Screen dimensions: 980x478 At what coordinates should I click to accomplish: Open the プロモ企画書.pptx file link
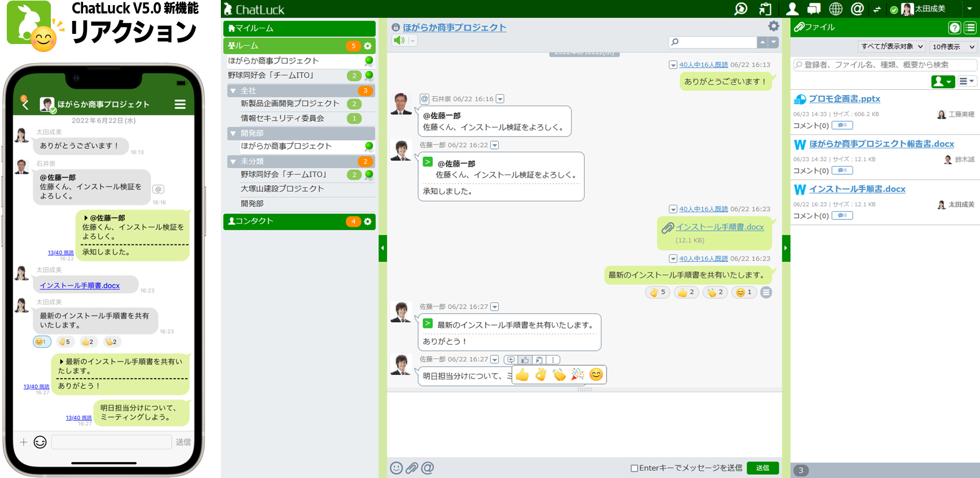click(x=844, y=99)
